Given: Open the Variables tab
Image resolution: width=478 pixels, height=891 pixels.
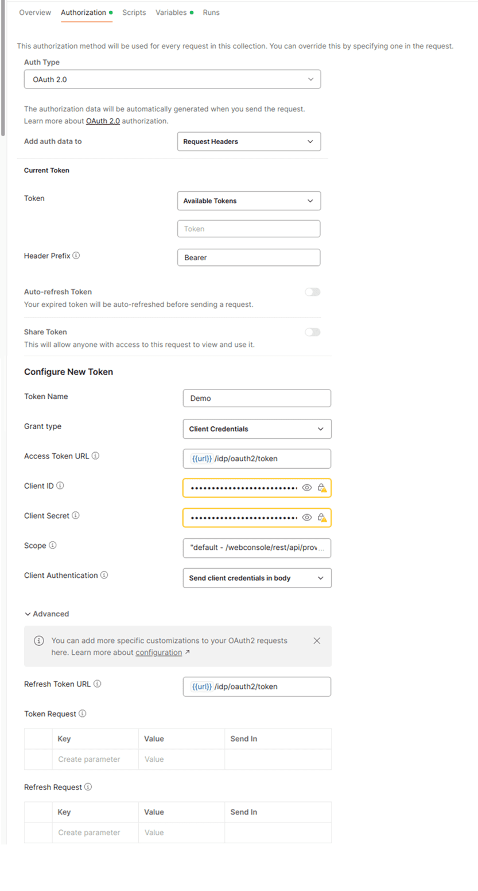Looking at the screenshot, I should (171, 13).
